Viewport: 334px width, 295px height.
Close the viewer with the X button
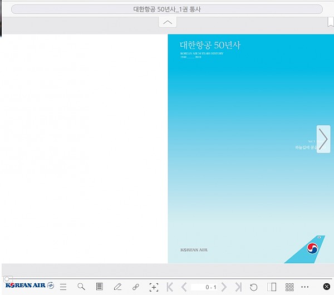point(327,287)
